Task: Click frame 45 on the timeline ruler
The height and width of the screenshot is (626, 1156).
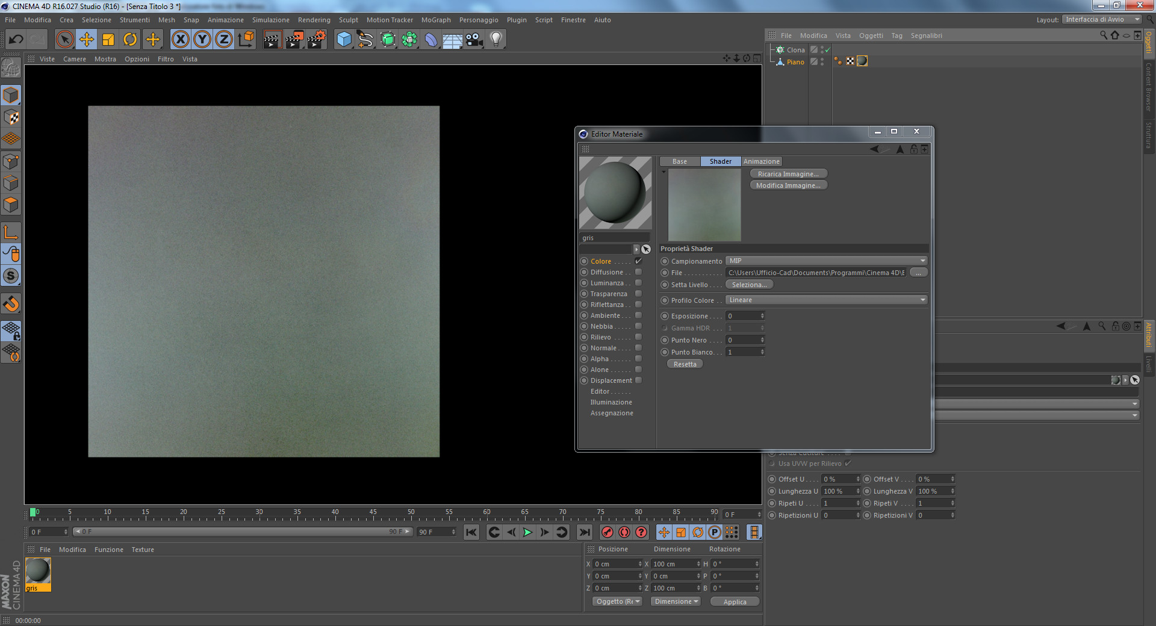Action: coord(373,513)
